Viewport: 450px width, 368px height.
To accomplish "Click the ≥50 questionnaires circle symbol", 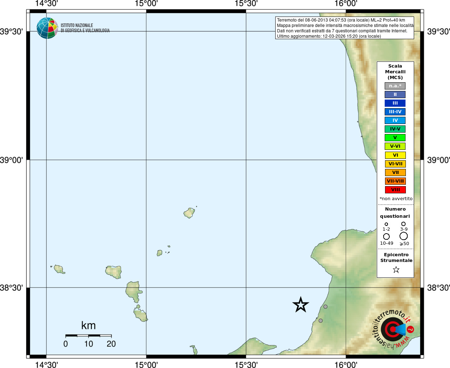I will pos(404,236).
